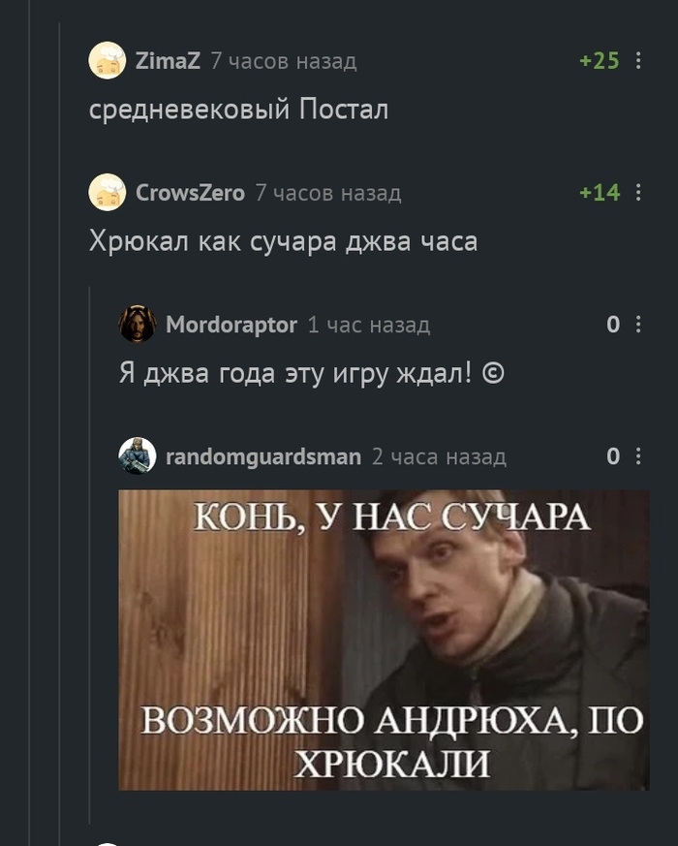
Task: Open ZimaZ user avatar
Action: [108, 60]
